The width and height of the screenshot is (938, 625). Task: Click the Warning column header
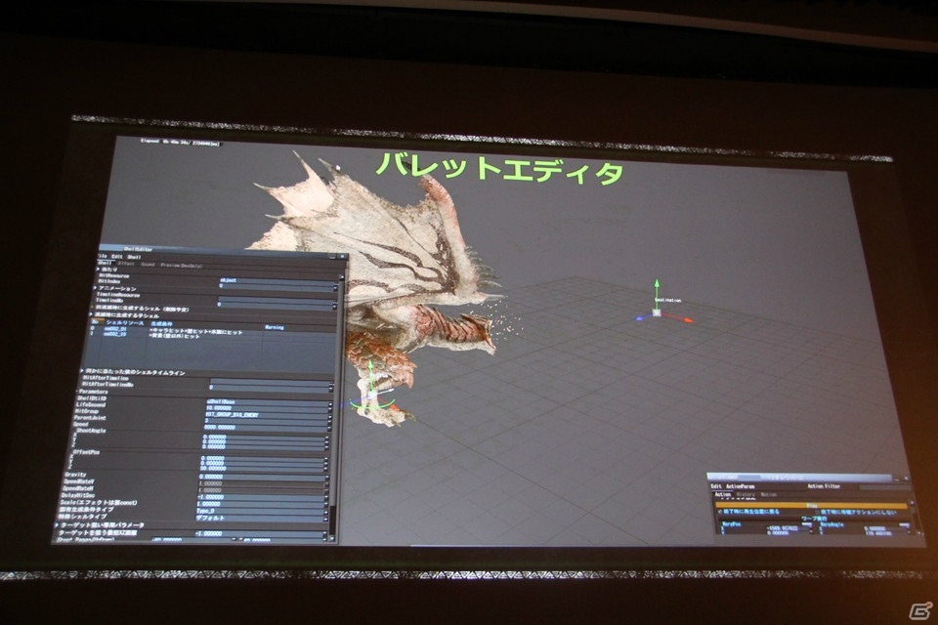tap(274, 327)
